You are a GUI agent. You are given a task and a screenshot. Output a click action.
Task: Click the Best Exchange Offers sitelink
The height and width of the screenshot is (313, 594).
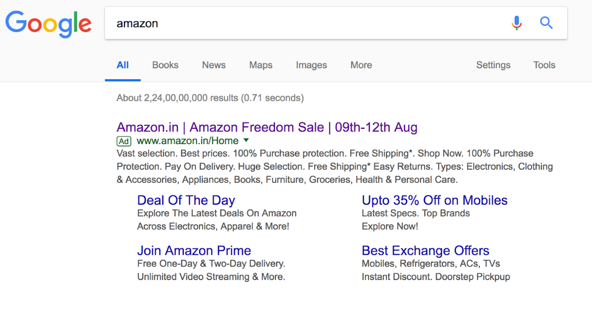[425, 250]
